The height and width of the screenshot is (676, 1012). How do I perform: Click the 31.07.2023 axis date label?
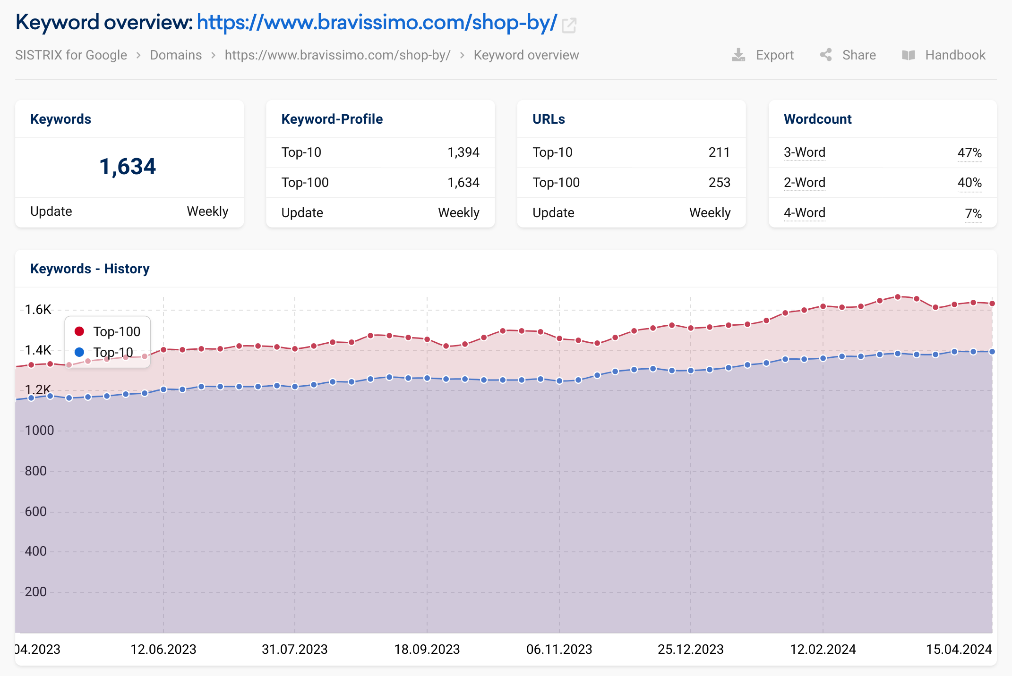coord(295,650)
